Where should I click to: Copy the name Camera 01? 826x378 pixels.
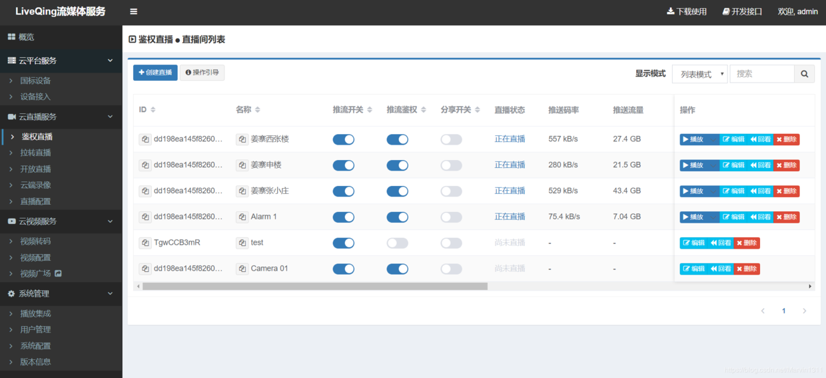[x=242, y=269]
